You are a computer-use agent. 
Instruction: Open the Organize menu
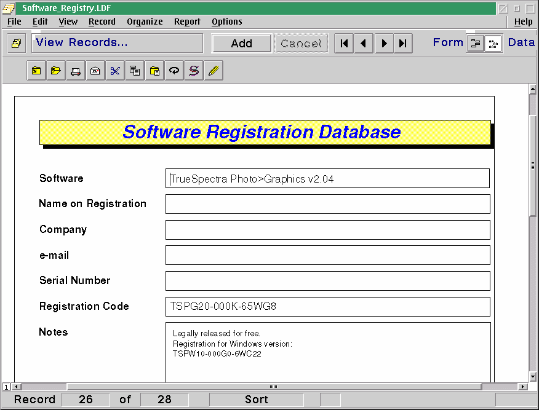pos(145,22)
